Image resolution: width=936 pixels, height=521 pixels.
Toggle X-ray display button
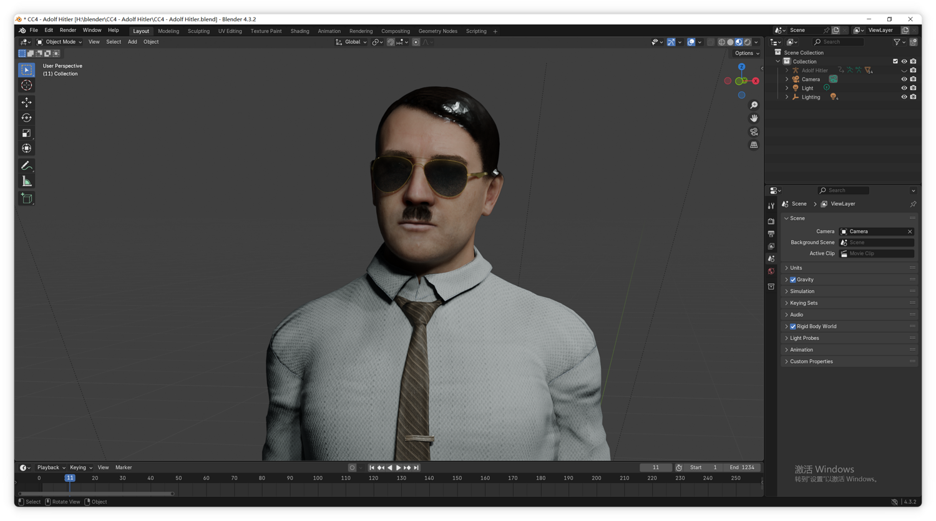tap(711, 42)
